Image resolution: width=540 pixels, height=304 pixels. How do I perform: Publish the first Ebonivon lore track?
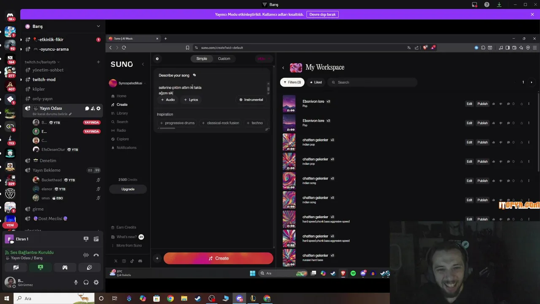(482, 104)
